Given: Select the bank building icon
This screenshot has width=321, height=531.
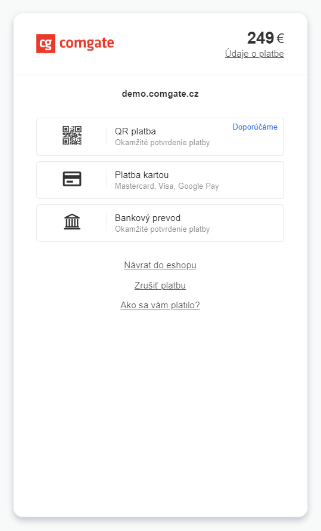Looking at the screenshot, I should click(72, 222).
